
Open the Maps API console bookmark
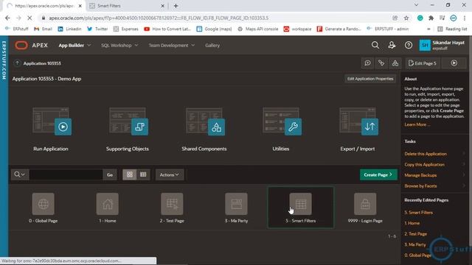click(257, 29)
